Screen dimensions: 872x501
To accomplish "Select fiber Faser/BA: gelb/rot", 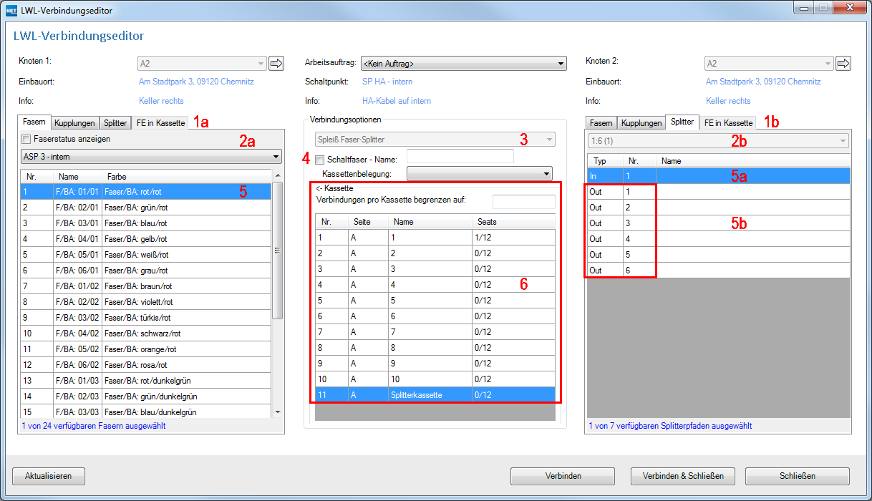I will coord(146,238).
